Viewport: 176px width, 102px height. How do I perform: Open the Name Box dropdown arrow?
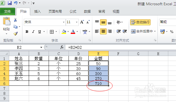[41, 47]
